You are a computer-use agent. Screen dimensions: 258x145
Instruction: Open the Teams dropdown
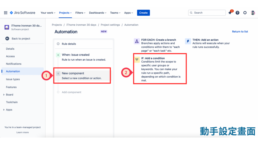(115, 13)
